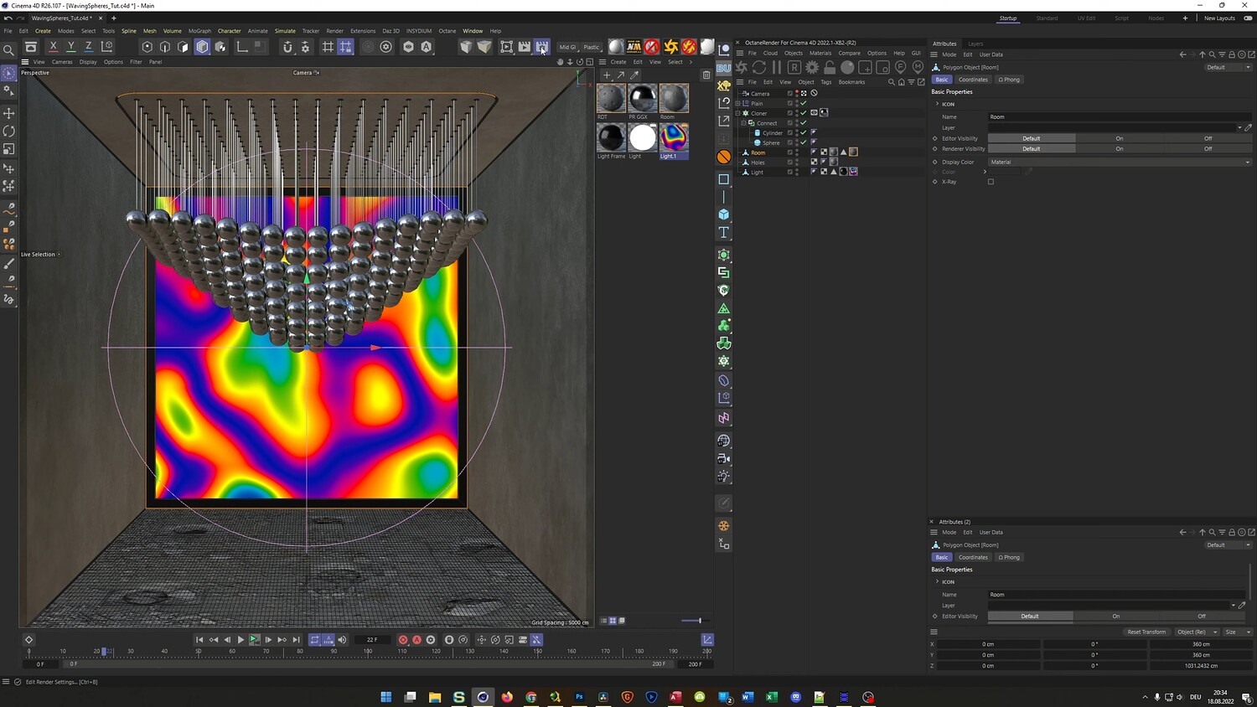Toggle the green check for Cylinder object
Image resolution: width=1257 pixels, height=707 pixels.
coord(804,132)
